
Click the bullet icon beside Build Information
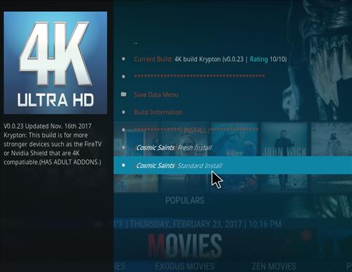click(x=123, y=112)
